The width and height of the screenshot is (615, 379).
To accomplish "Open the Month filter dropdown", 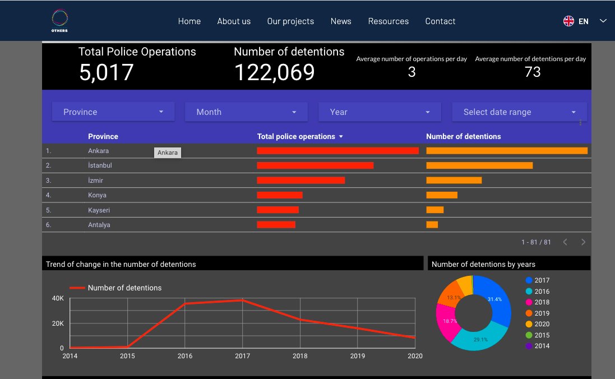I will [246, 112].
